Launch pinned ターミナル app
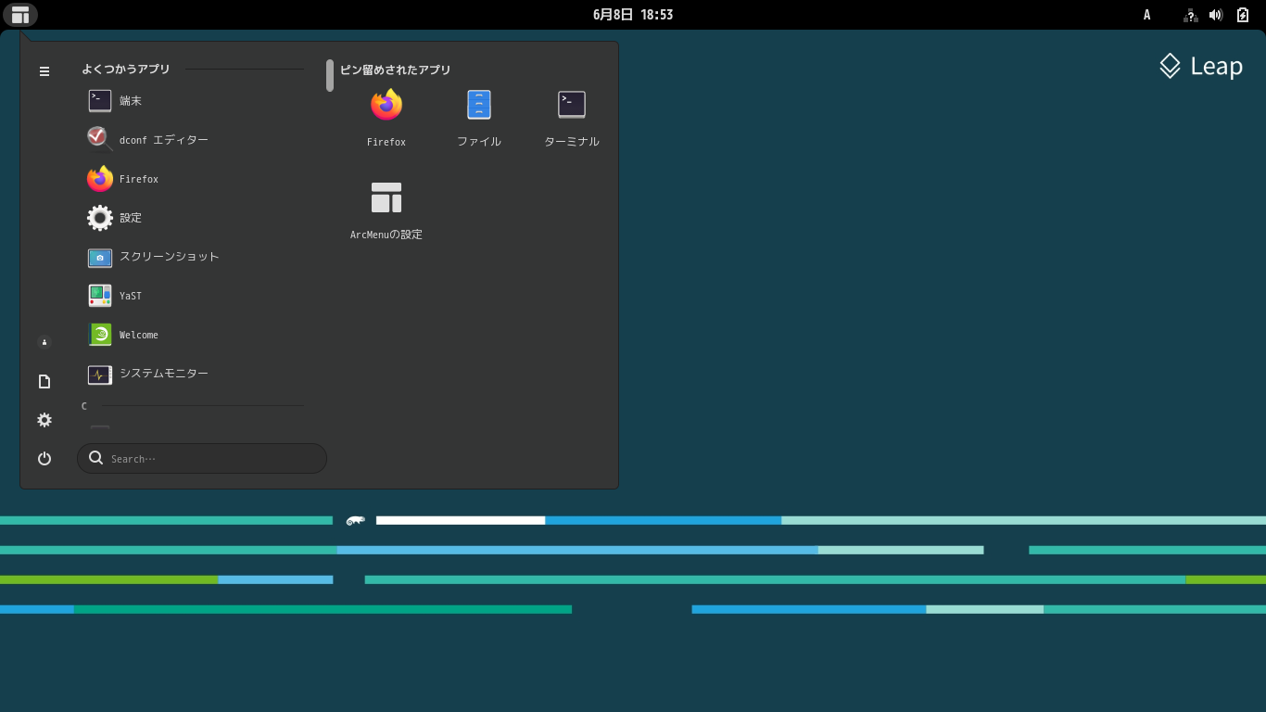 tap(572, 119)
